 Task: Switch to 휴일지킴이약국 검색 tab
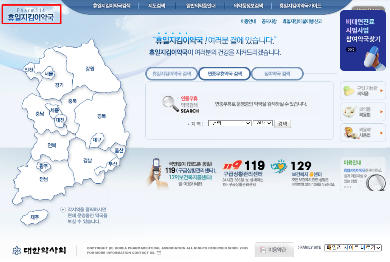coord(171,74)
